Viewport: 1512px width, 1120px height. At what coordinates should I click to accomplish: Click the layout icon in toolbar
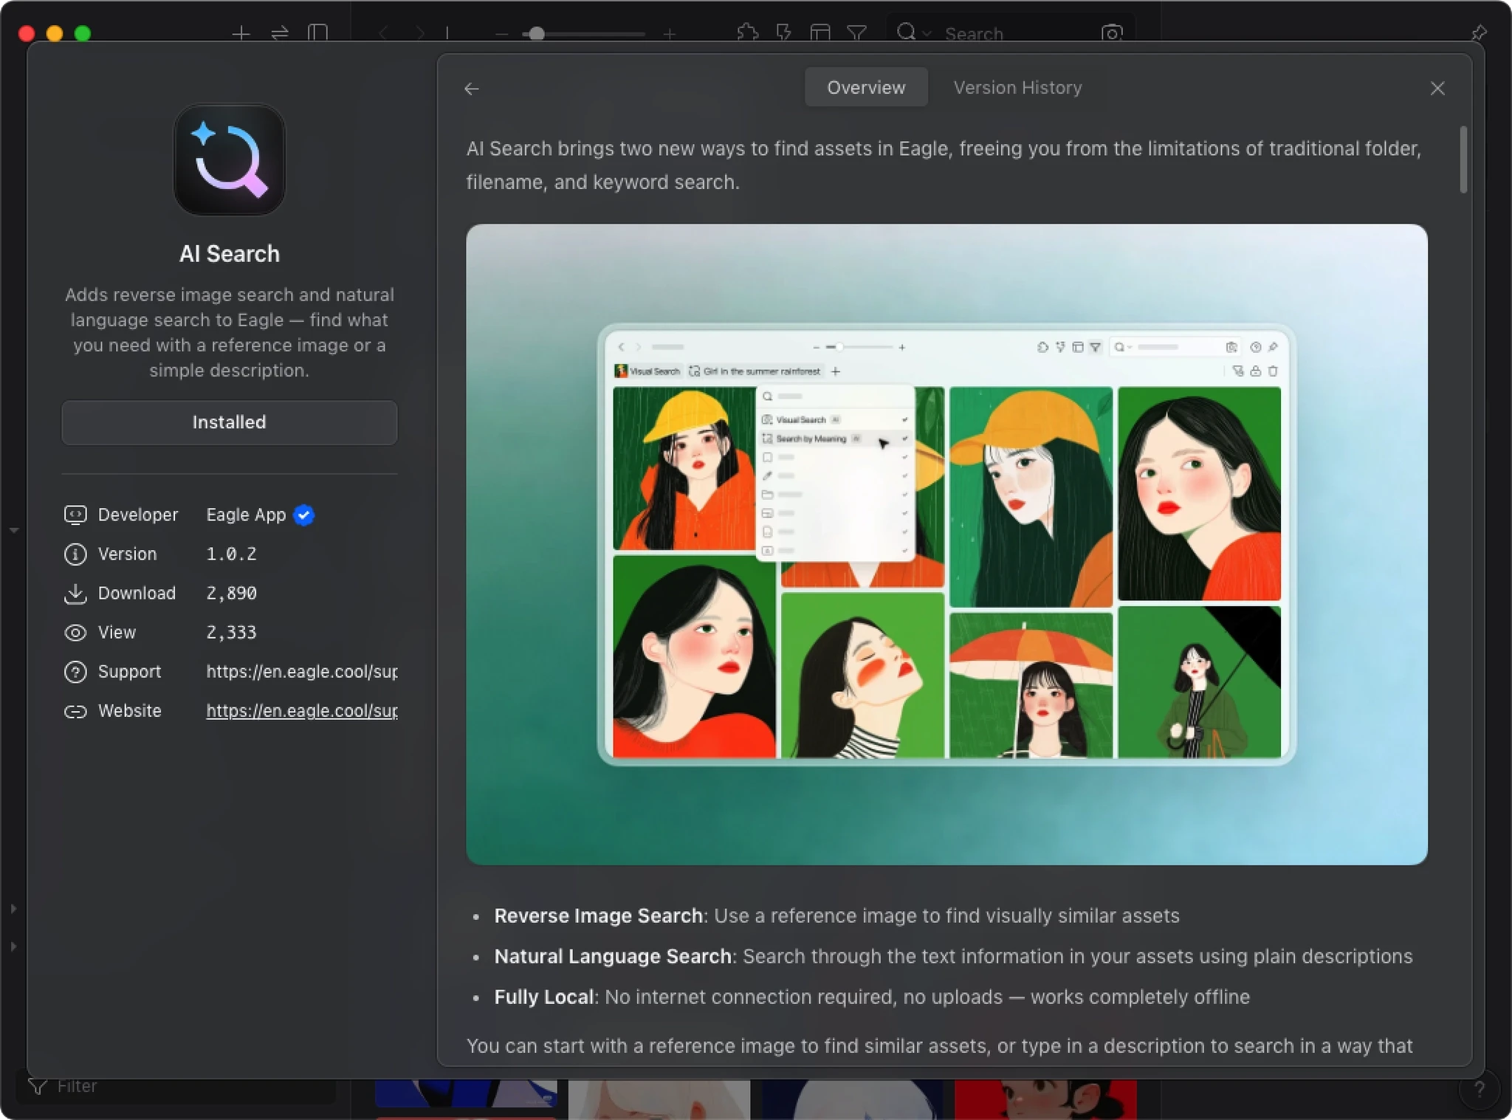coord(820,33)
